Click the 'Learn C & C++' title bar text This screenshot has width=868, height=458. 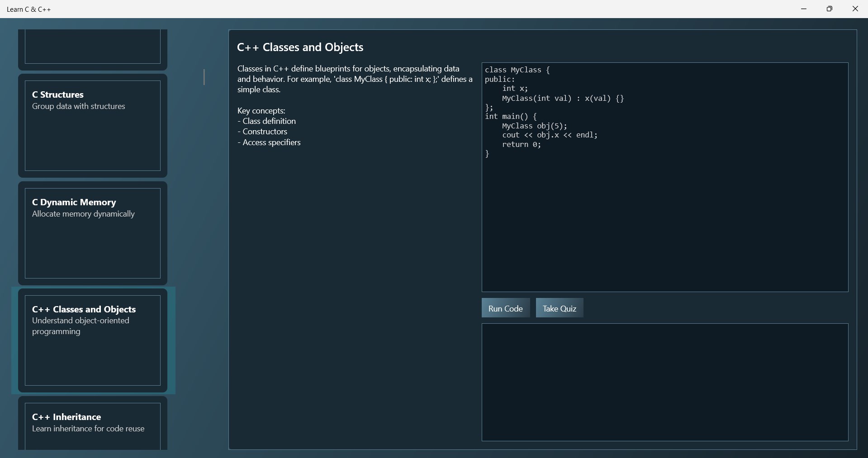coord(28,9)
